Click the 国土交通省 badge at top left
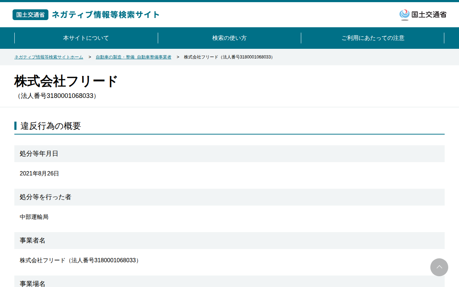Viewport: 459px width, 287px height. (30, 15)
